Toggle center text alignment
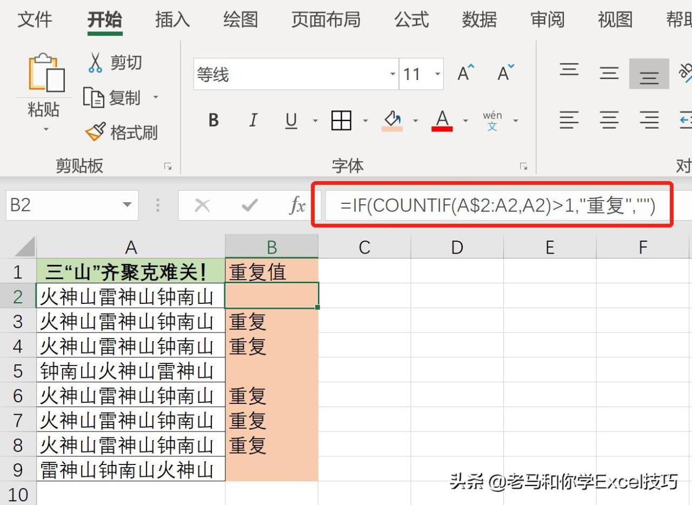692x505 pixels. pos(609,120)
